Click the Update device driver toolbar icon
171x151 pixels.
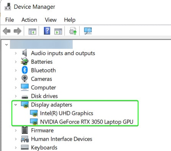tap(73, 31)
